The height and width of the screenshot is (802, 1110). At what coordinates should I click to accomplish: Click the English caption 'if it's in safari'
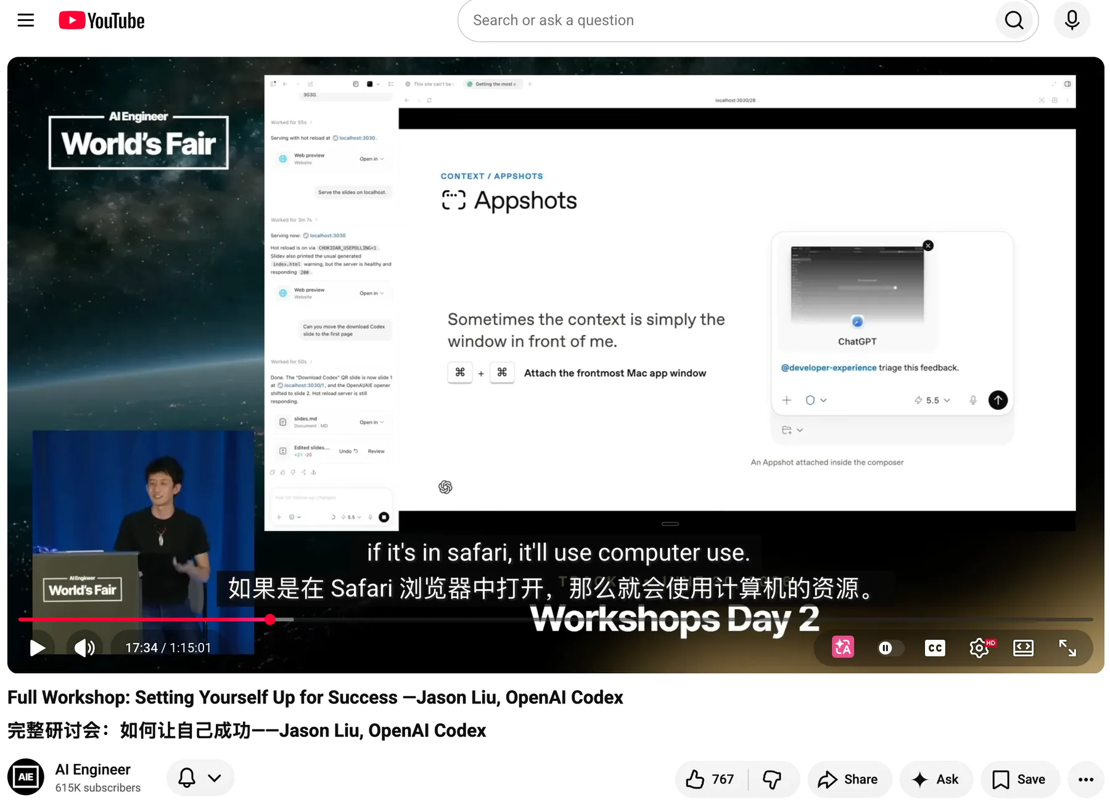pyautogui.click(x=559, y=553)
